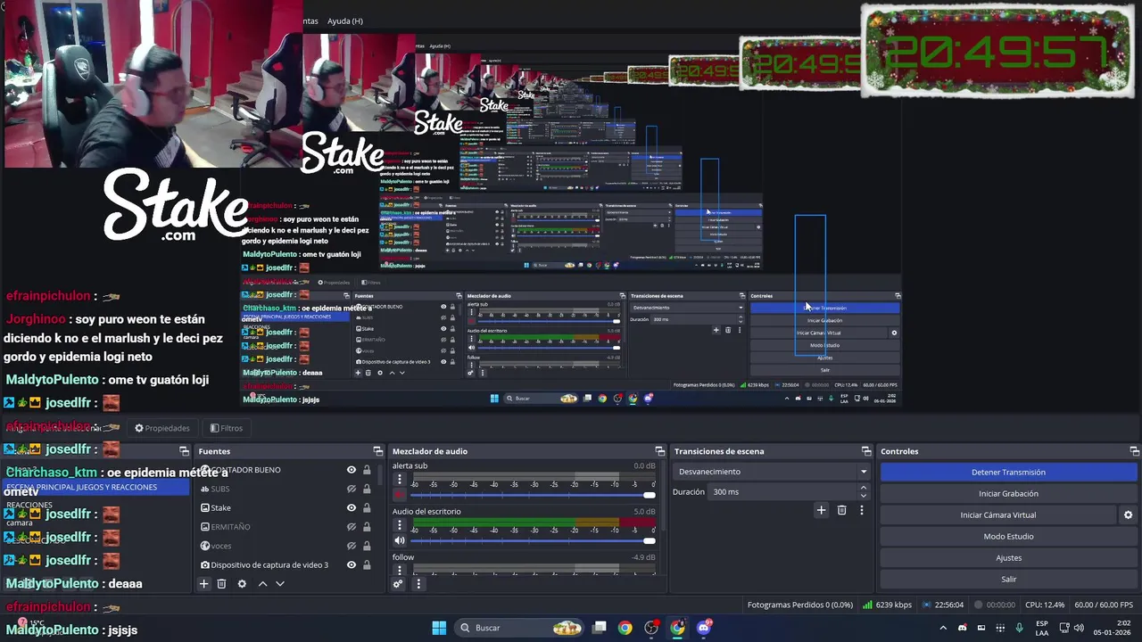1142x642 pixels.
Task: Click 6239 kbps bitrate status
Action: point(887,605)
